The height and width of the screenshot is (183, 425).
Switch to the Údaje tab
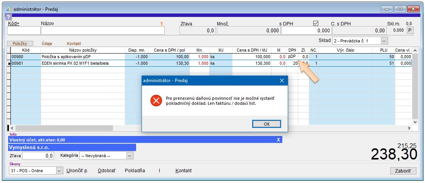point(46,44)
